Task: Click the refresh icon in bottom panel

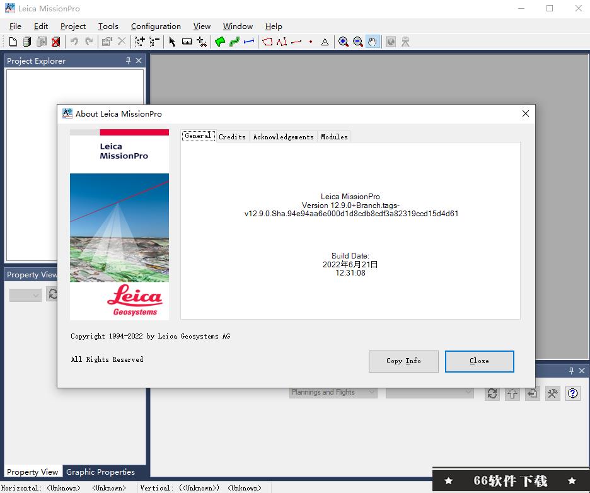Action: coord(492,393)
